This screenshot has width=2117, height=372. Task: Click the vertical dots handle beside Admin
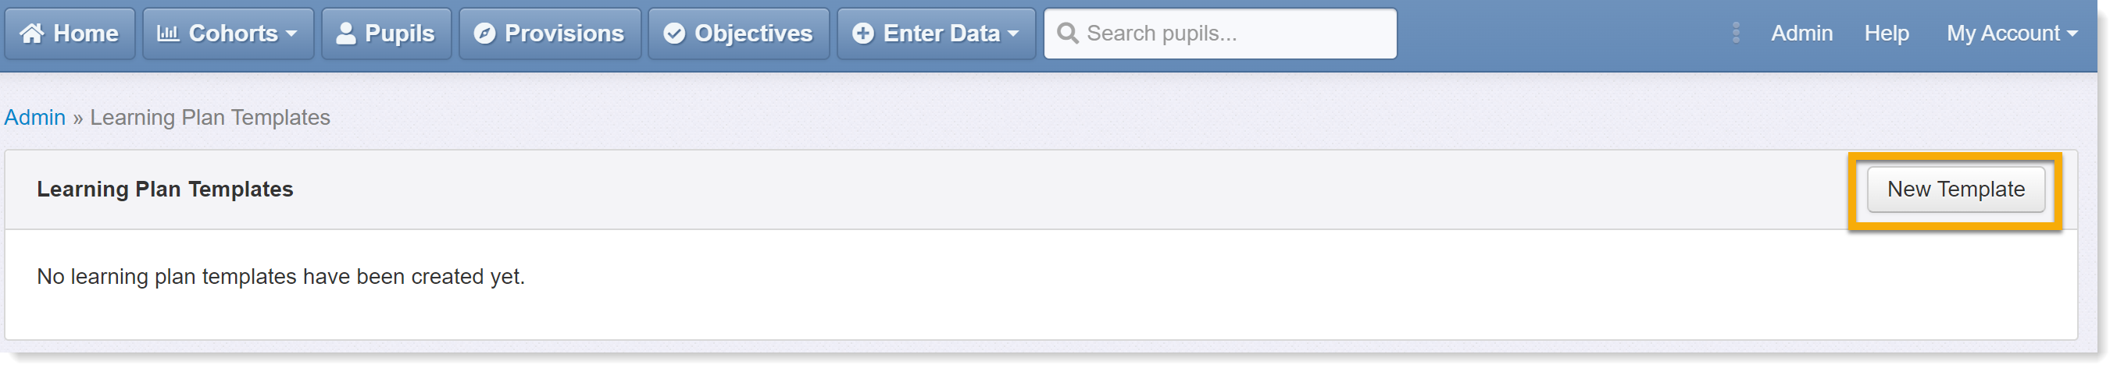pos(1736,33)
